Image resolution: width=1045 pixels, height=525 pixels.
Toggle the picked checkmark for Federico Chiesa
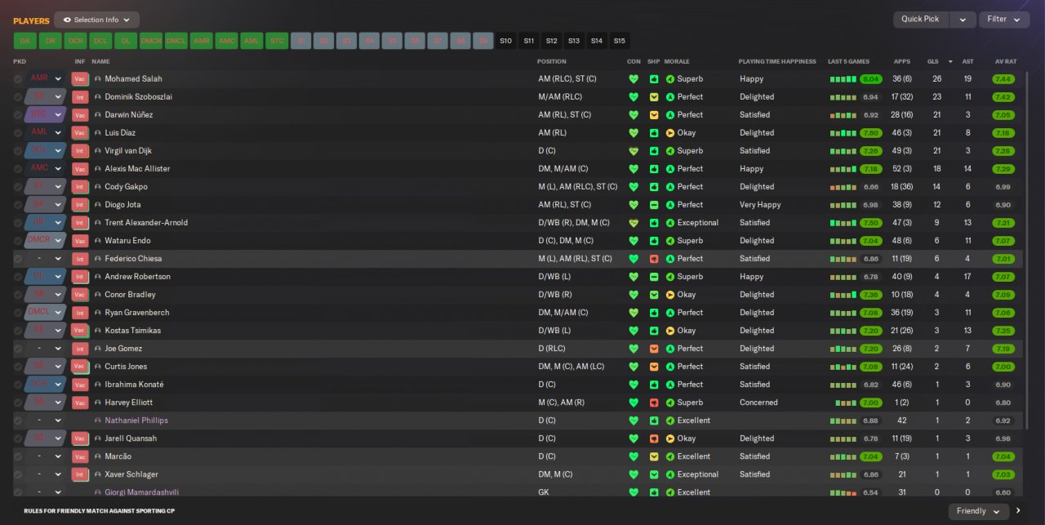pyautogui.click(x=18, y=259)
